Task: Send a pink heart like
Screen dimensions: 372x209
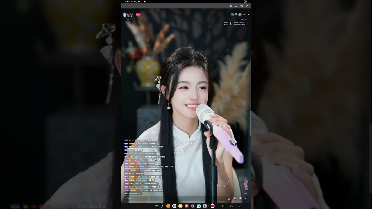Action: [235, 198]
